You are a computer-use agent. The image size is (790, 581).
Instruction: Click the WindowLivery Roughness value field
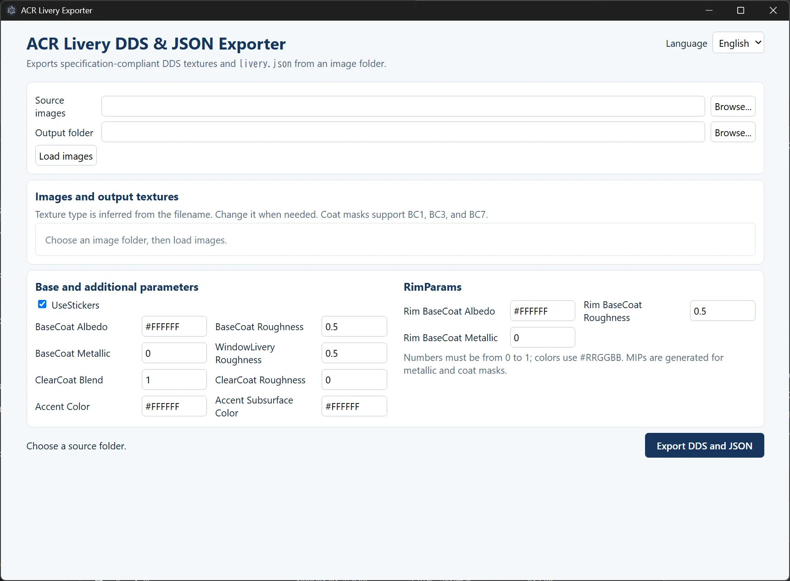(x=354, y=353)
